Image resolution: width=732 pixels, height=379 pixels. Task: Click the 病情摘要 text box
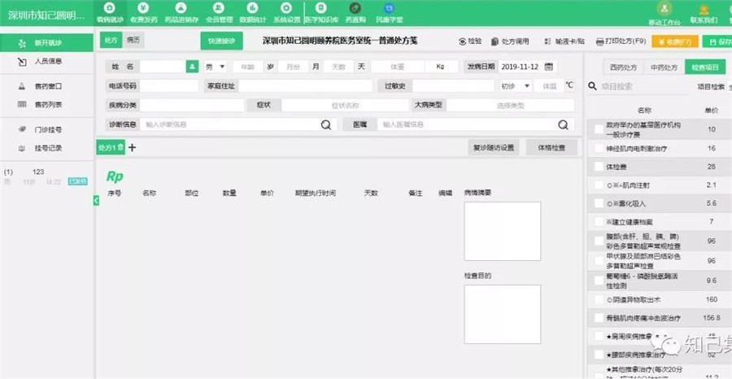[x=503, y=231]
